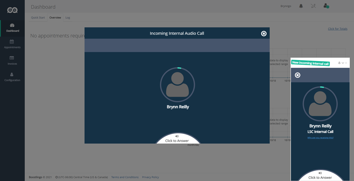The height and width of the screenshot is (181, 354).
Task: Open Configuration in the sidebar
Action: coord(12,77)
